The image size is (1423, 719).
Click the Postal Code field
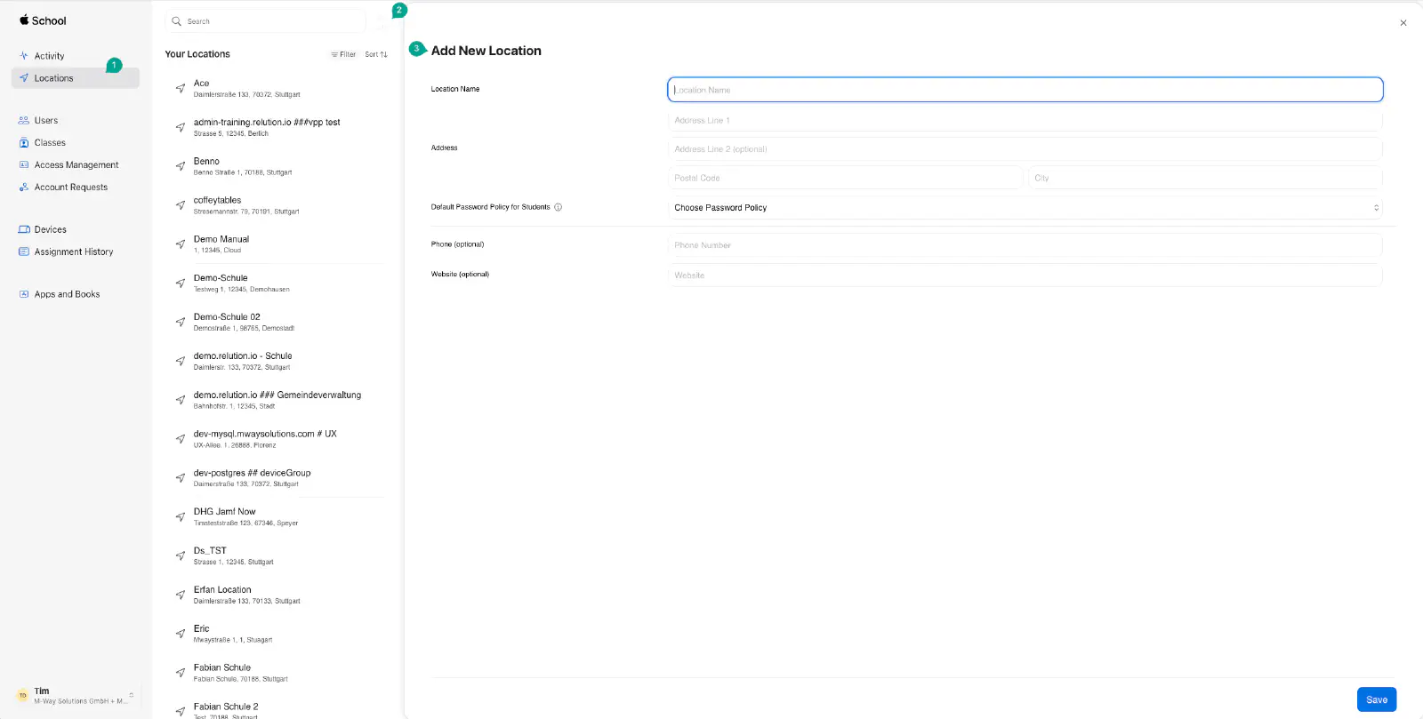pyautogui.click(x=846, y=178)
